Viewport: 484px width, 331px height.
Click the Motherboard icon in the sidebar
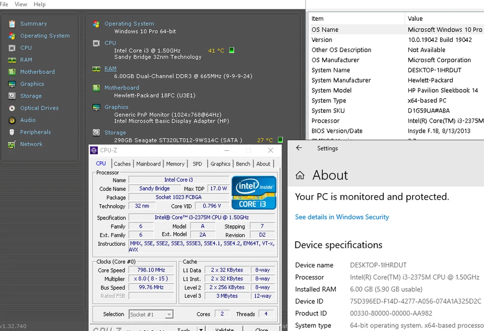(11, 72)
